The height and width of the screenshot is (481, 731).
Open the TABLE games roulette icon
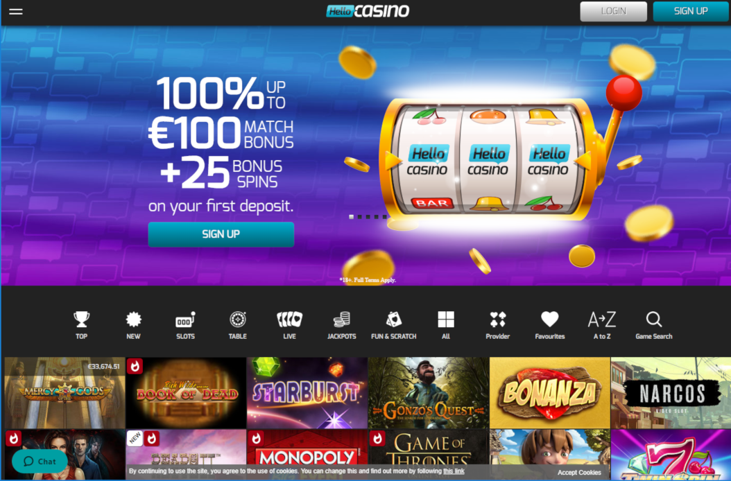tap(237, 325)
